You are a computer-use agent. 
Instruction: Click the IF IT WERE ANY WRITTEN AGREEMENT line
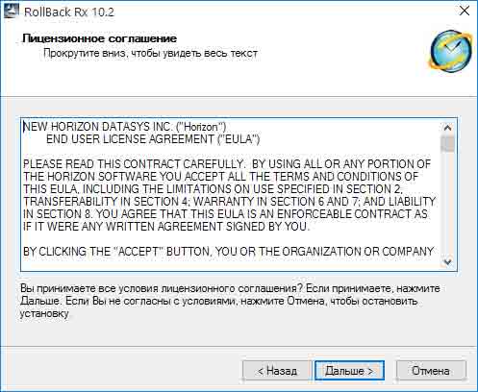click(166, 227)
